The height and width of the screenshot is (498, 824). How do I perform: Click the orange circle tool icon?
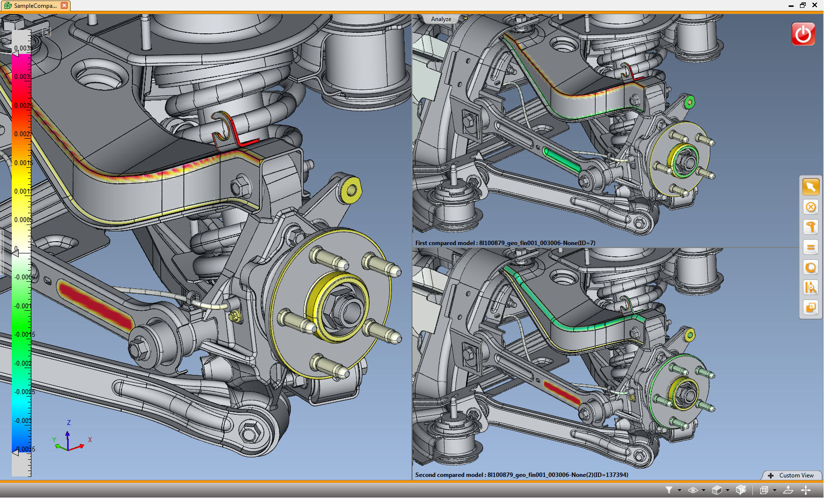[810, 267]
